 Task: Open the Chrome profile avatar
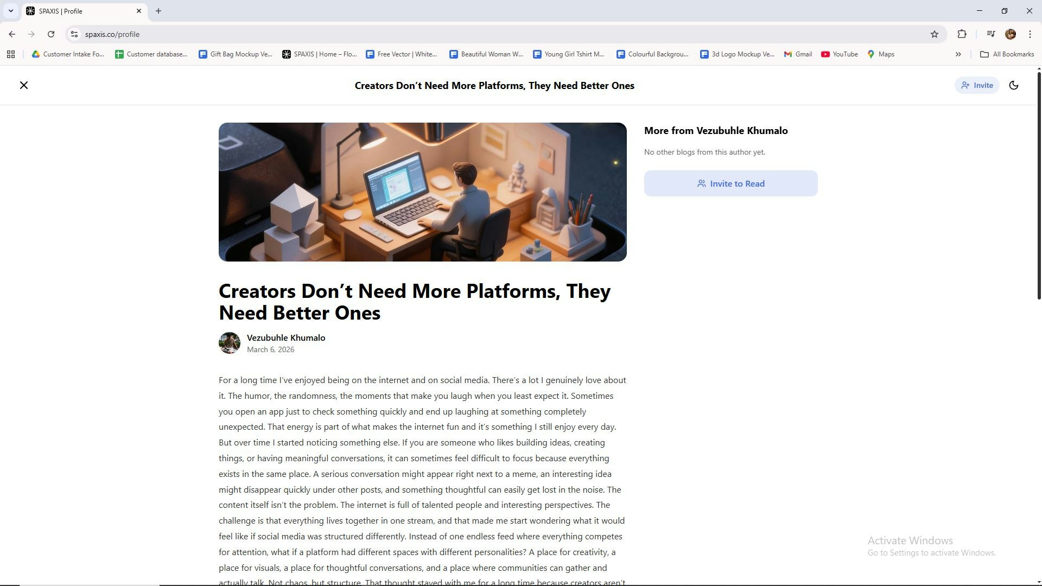[x=1011, y=34]
